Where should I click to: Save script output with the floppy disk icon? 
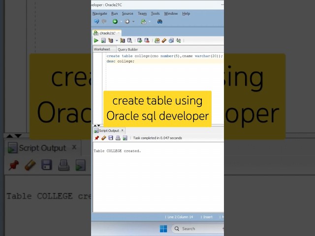[x=111, y=138]
